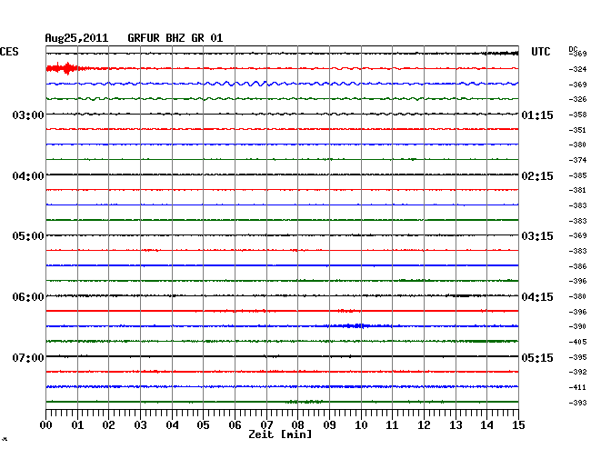Click the "05:15" UTC time label
591x449 pixels.
(x=537, y=357)
